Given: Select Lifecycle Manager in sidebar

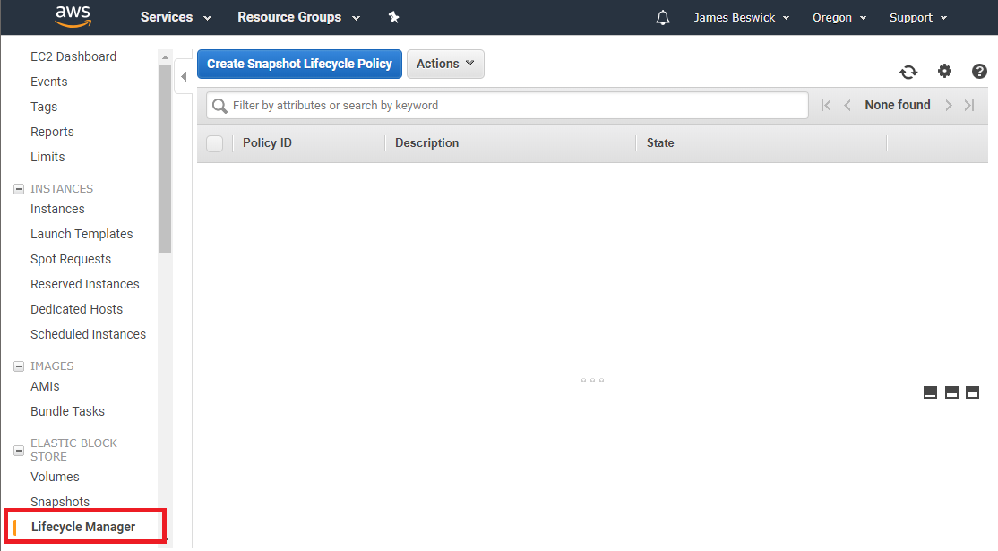Looking at the screenshot, I should coord(83,527).
